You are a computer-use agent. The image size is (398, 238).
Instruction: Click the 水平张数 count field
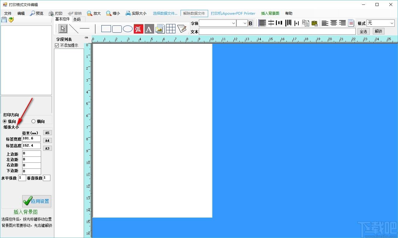pos(22,178)
